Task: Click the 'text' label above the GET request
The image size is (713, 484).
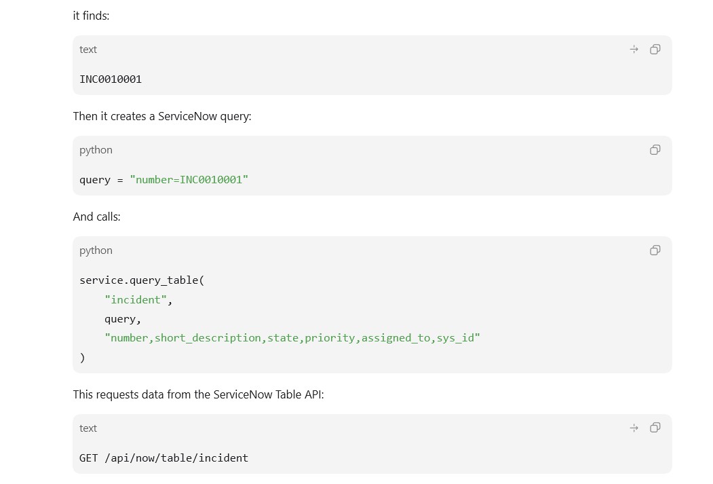Action: pyautogui.click(x=88, y=428)
